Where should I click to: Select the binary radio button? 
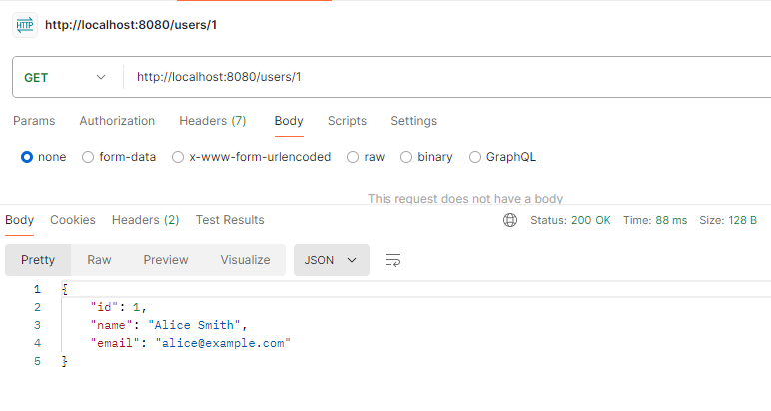tap(406, 157)
